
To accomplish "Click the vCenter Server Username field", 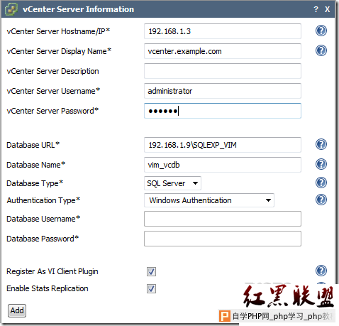I will click(x=223, y=91).
